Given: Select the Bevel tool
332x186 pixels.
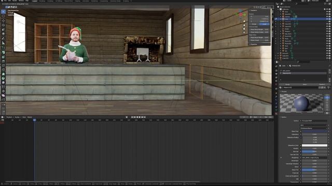Looking at the screenshot, I should click(x=3, y=61).
